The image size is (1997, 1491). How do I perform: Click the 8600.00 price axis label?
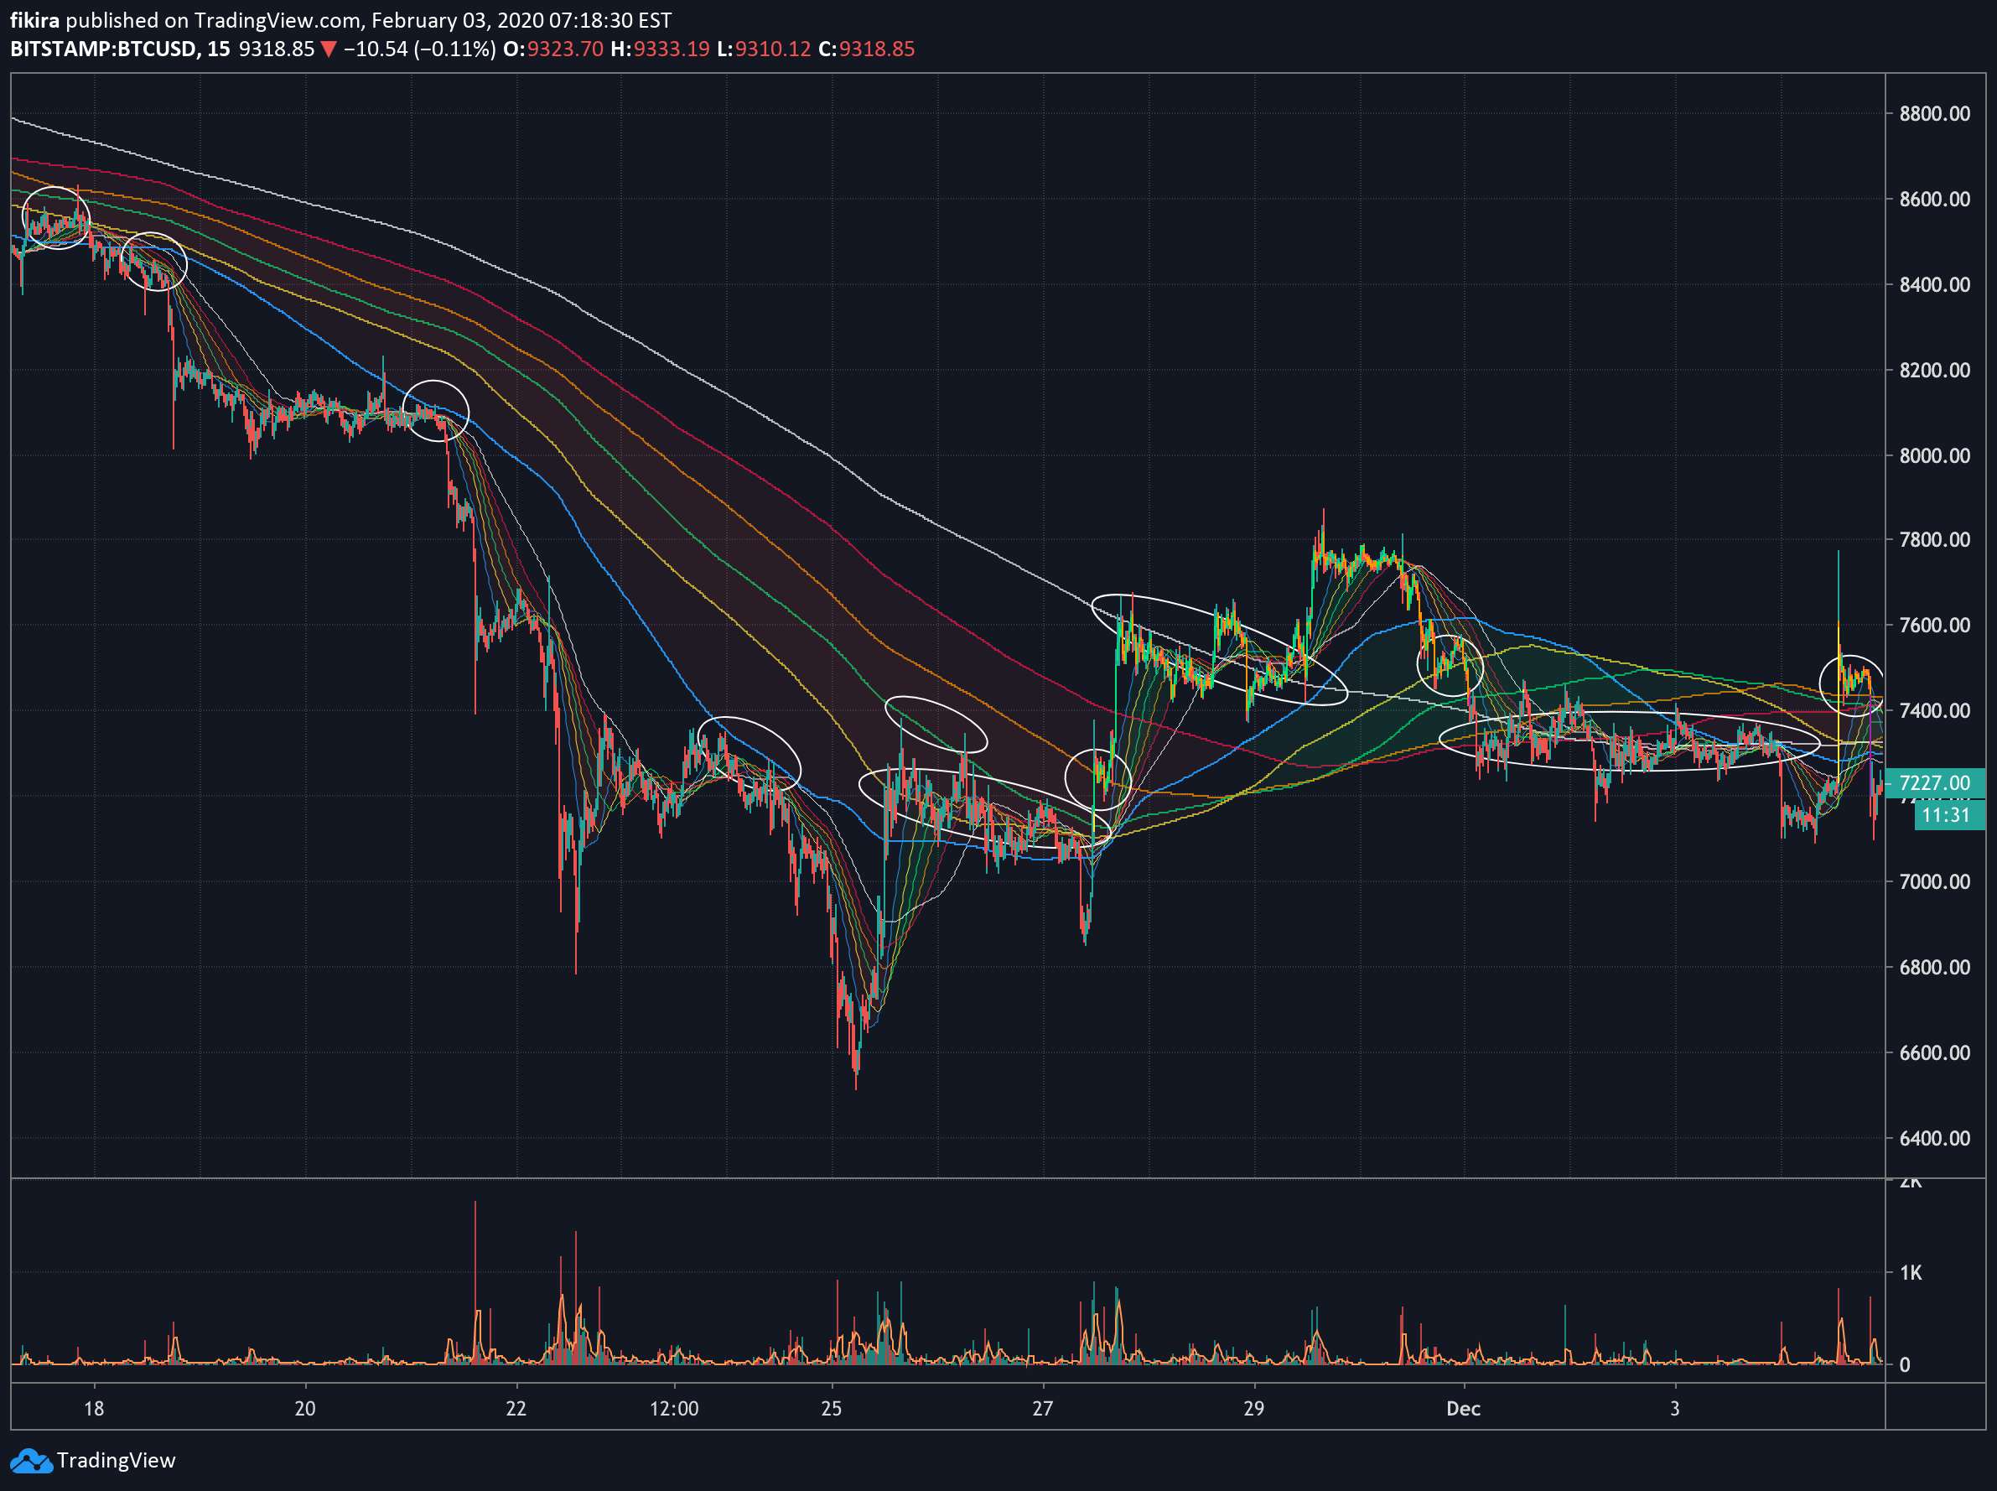tap(1935, 200)
